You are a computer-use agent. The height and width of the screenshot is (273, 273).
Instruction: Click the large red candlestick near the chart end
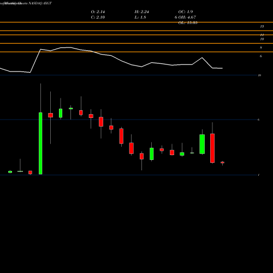(x=212, y=148)
